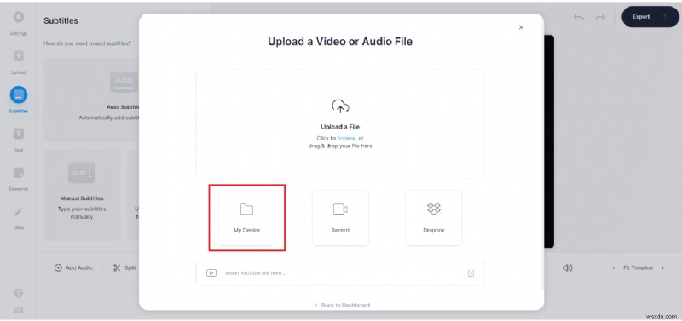Click the Export button
Screen dimensions: 682x321
click(650, 17)
